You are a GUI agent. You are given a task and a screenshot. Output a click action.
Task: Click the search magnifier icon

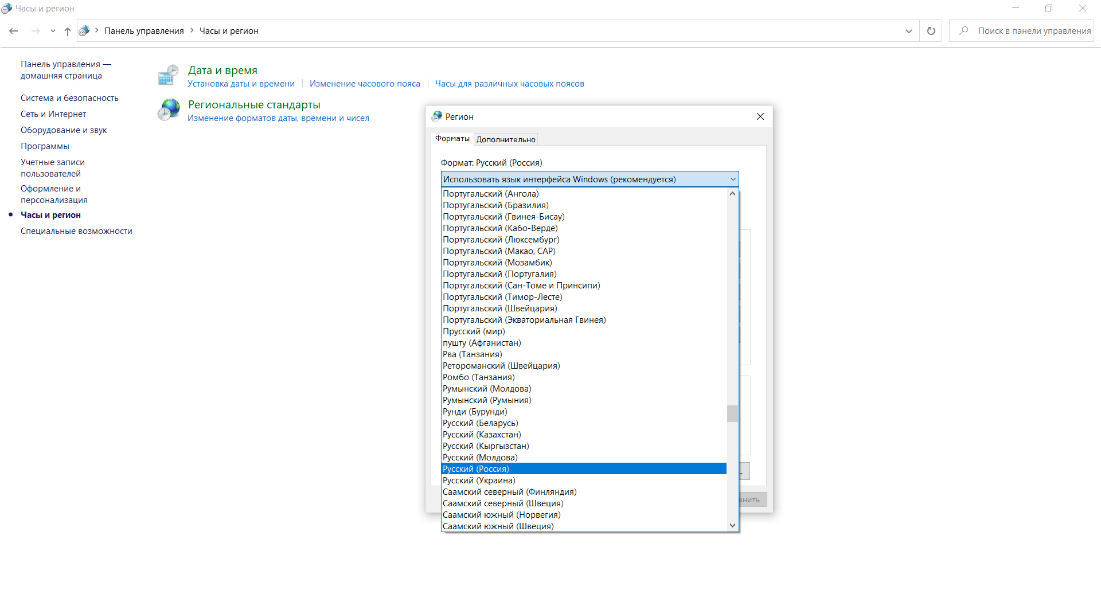pos(964,30)
